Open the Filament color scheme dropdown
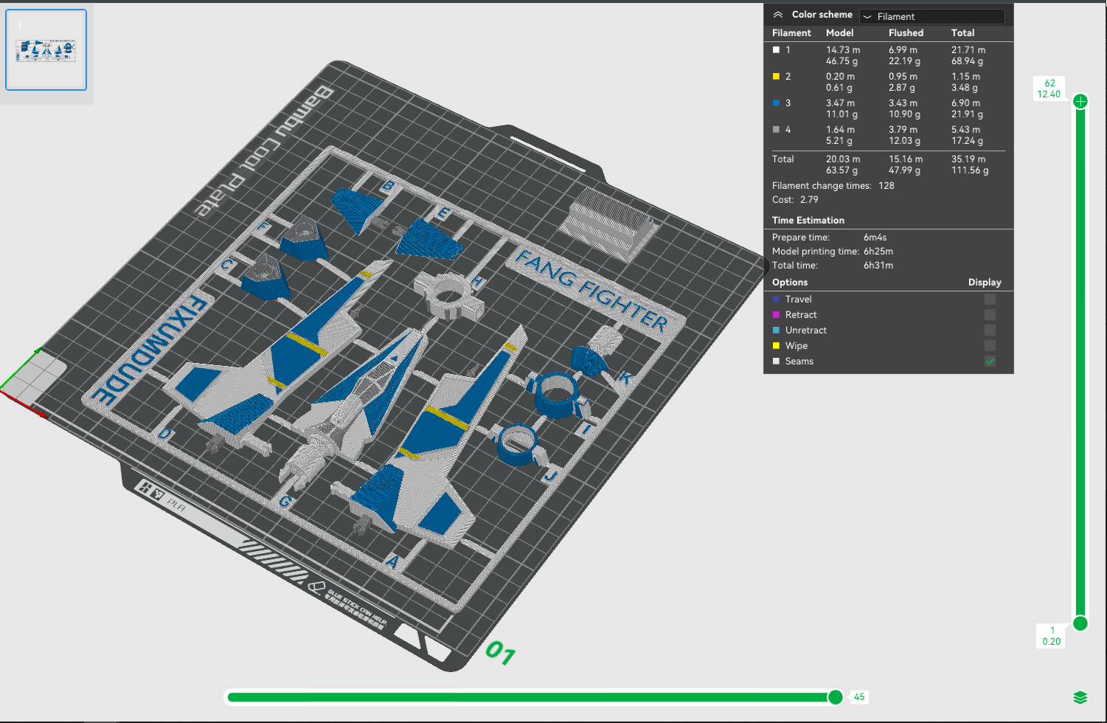The height and width of the screenshot is (723, 1107). (x=931, y=16)
